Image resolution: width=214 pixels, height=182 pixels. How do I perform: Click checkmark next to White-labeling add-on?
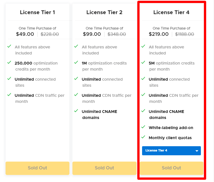pyautogui.click(x=143, y=127)
